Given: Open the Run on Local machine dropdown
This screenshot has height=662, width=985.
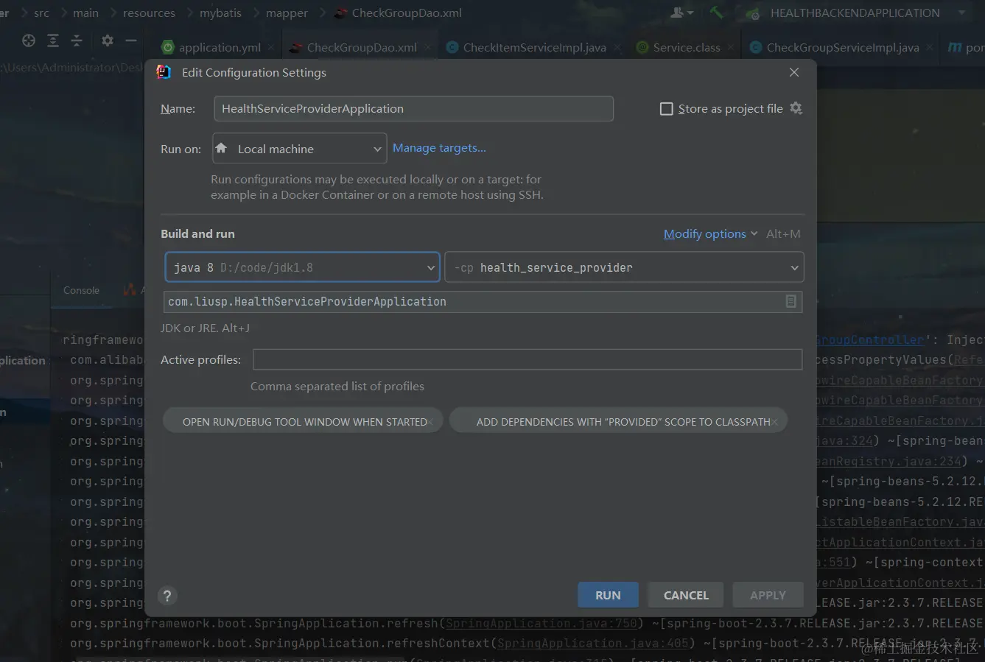Looking at the screenshot, I should click(299, 148).
